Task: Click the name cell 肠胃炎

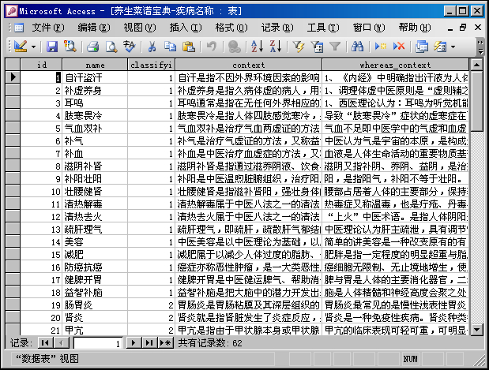Action: point(95,305)
